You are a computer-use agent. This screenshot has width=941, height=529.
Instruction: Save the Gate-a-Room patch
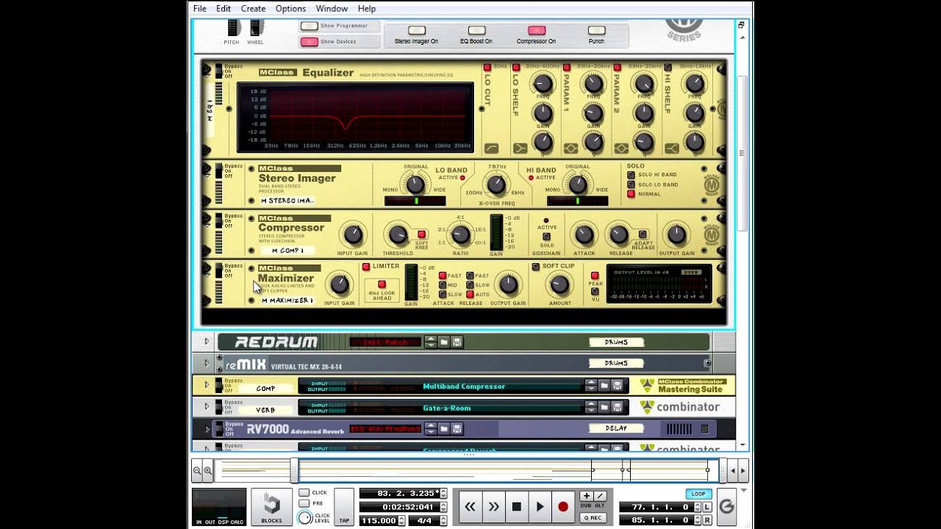coord(618,406)
